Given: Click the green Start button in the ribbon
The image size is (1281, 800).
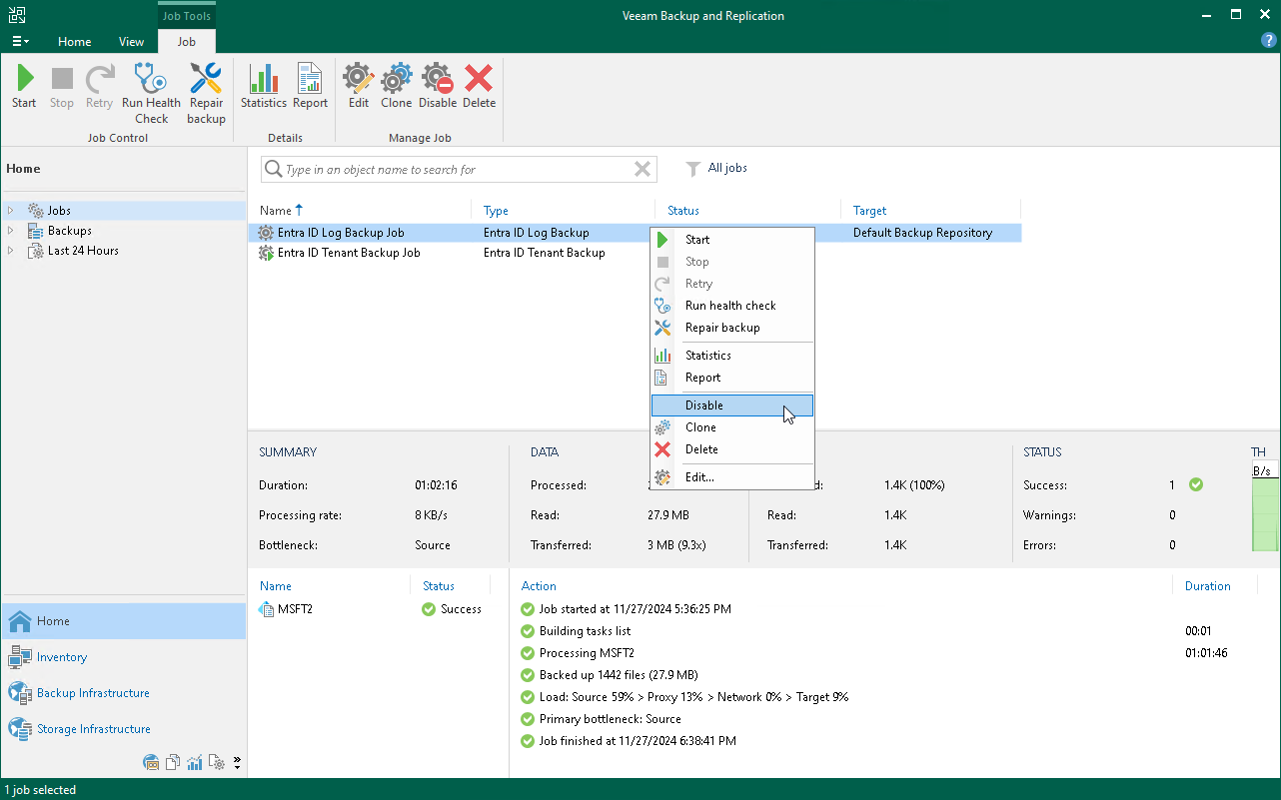Looking at the screenshot, I should pyautogui.click(x=24, y=86).
